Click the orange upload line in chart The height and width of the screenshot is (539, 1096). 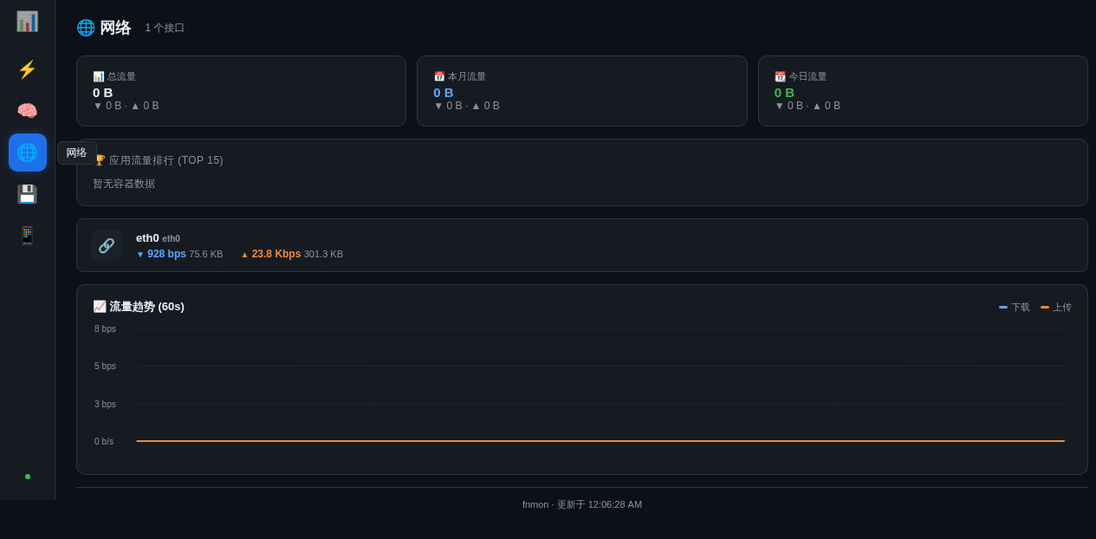(x=600, y=441)
